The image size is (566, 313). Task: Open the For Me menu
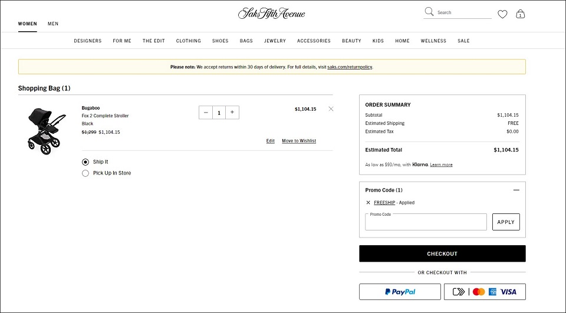click(122, 41)
